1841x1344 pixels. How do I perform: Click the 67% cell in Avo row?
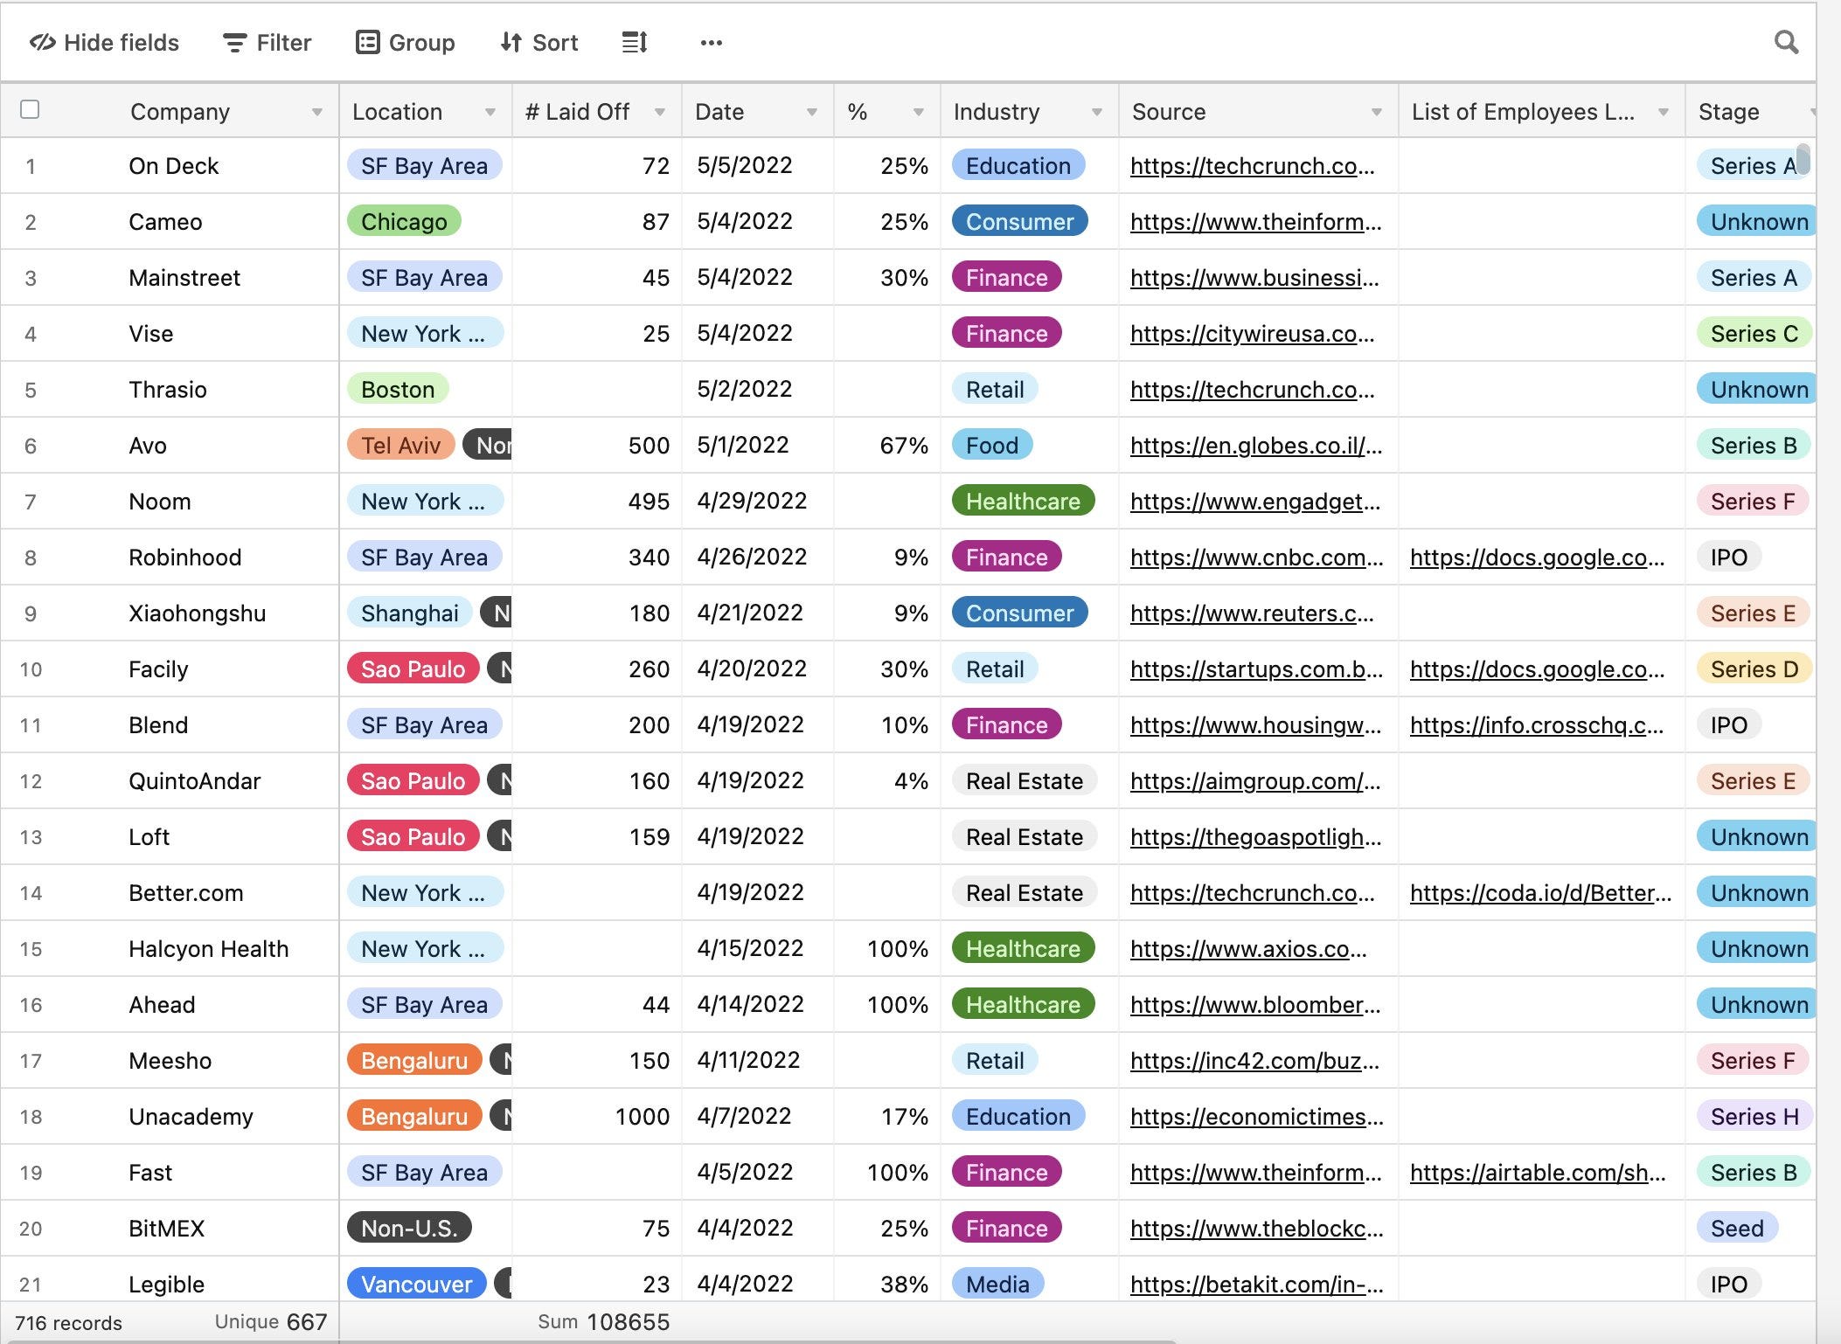(x=887, y=446)
